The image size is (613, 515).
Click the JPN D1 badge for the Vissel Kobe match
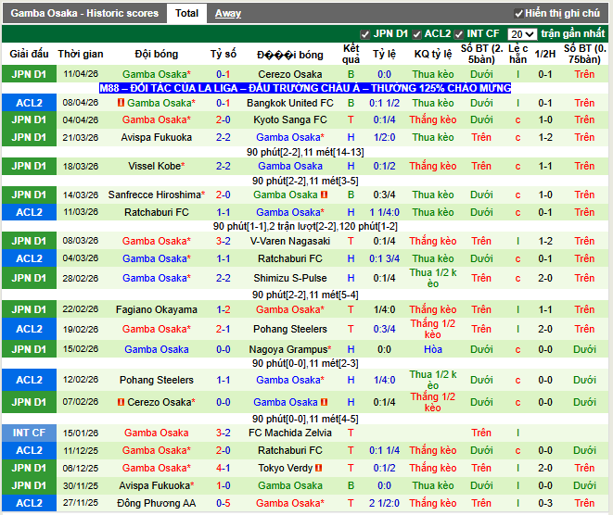[x=29, y=167]
